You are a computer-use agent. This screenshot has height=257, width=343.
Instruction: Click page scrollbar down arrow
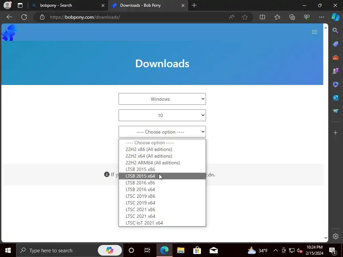[x=326, y=238]
